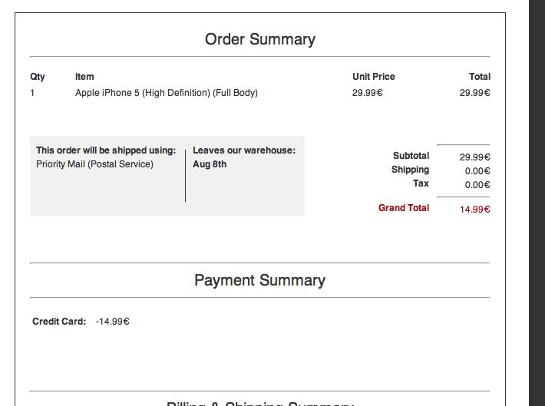Click the Unit Price column header
The image size is (545, 406).
tap(374, 77)
